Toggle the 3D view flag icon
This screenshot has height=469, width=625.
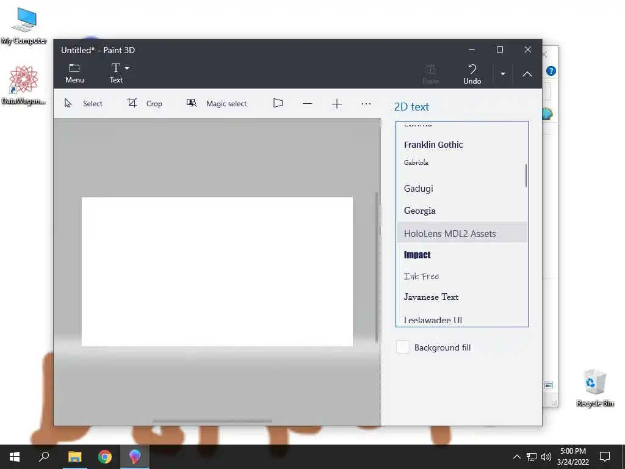(278, 103)
